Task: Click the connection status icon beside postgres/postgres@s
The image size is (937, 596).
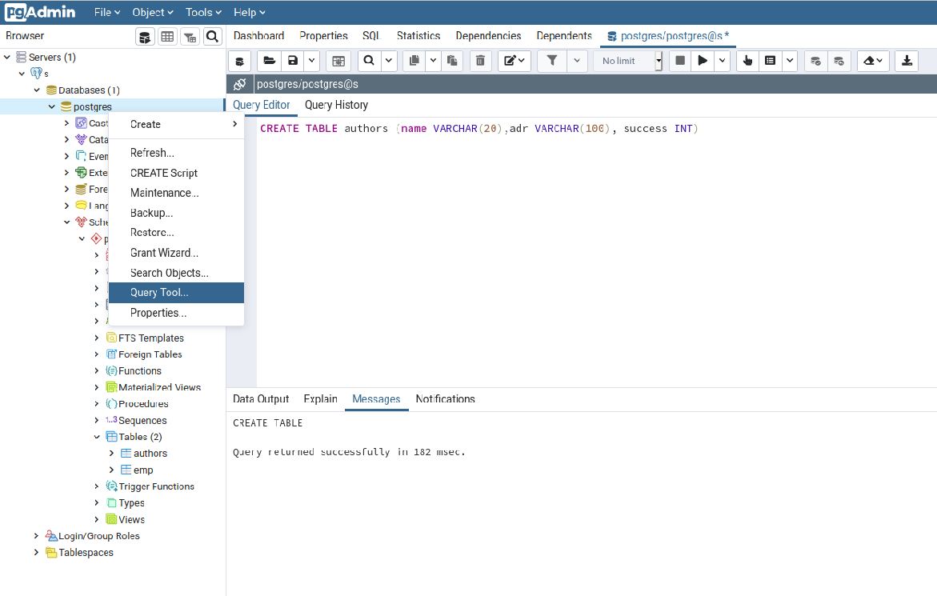Action: tap(239, 84)
